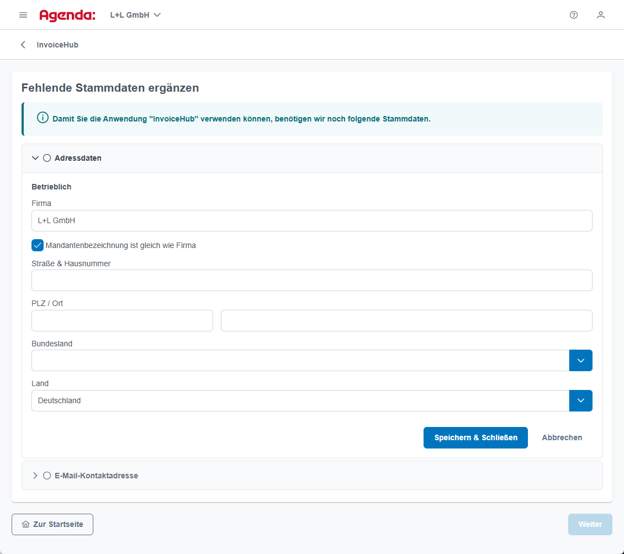Image resolution: width=624 pixels, height=554 pixels.
Task: Uncheck Mandantenbezeichnung ist gleich wie Firma
Action: point(38,245)
